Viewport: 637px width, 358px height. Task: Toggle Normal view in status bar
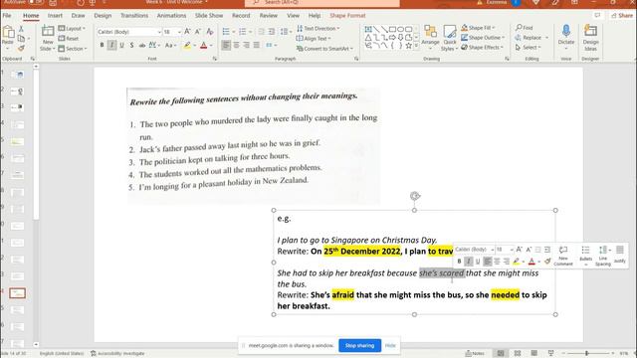501,354
